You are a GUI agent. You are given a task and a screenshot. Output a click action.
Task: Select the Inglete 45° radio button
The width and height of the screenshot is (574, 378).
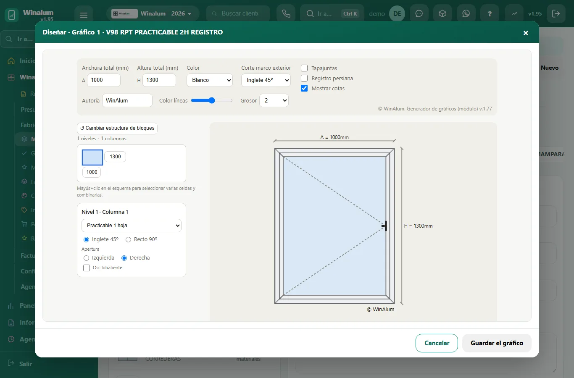pyautogui.click(x=86, y=239)
